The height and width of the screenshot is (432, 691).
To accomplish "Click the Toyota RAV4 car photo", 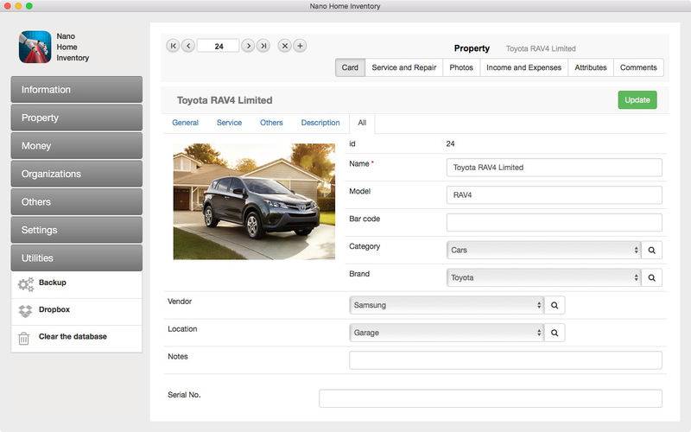I will (254, 201).
